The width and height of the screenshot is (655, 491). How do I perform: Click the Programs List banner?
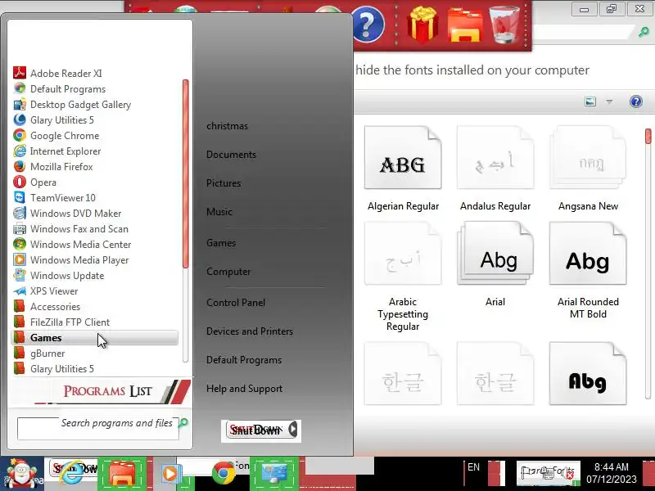point(100,391)
